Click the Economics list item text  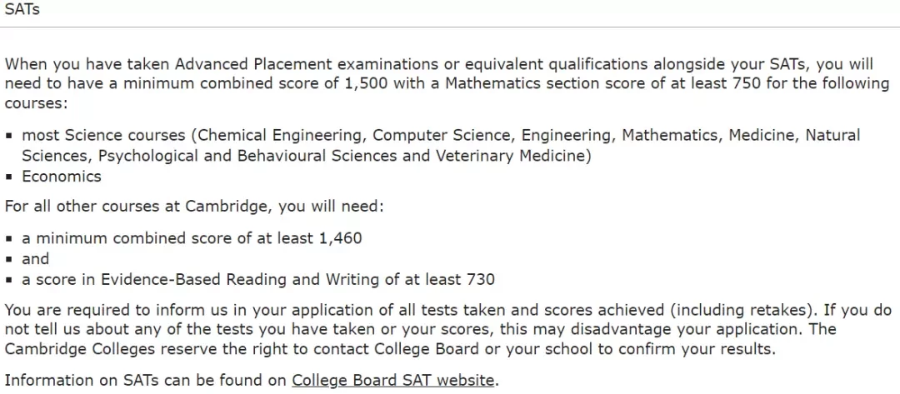[x=62, y=177]
